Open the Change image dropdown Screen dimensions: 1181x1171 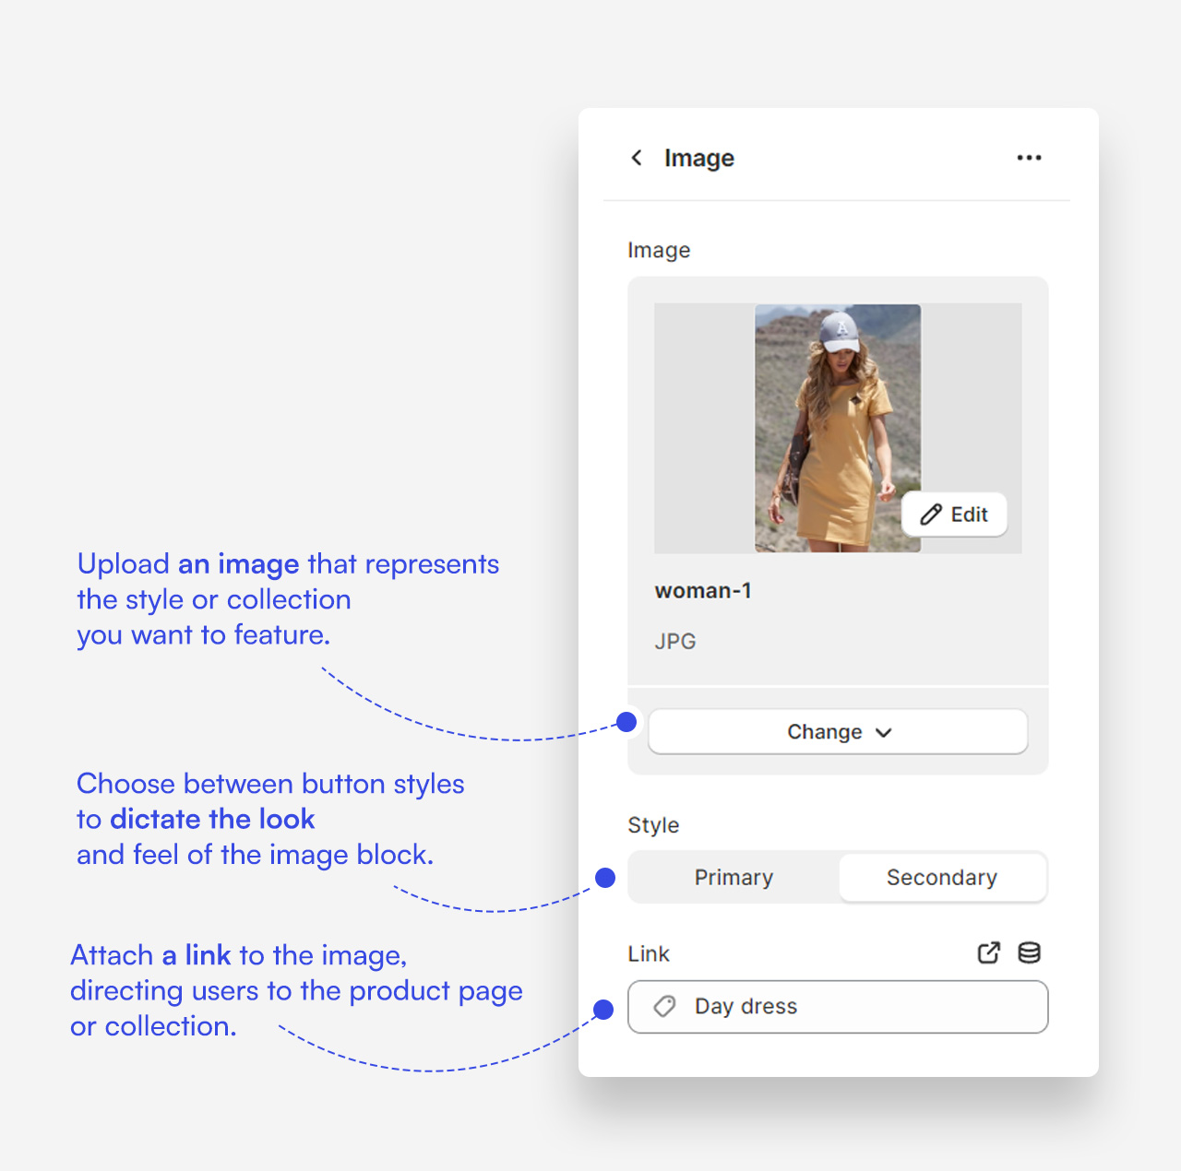click(838, 731)
